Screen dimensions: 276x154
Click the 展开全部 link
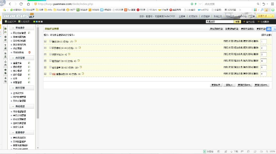tap(266, 35)
